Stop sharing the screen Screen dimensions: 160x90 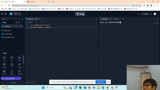[101, 82]
